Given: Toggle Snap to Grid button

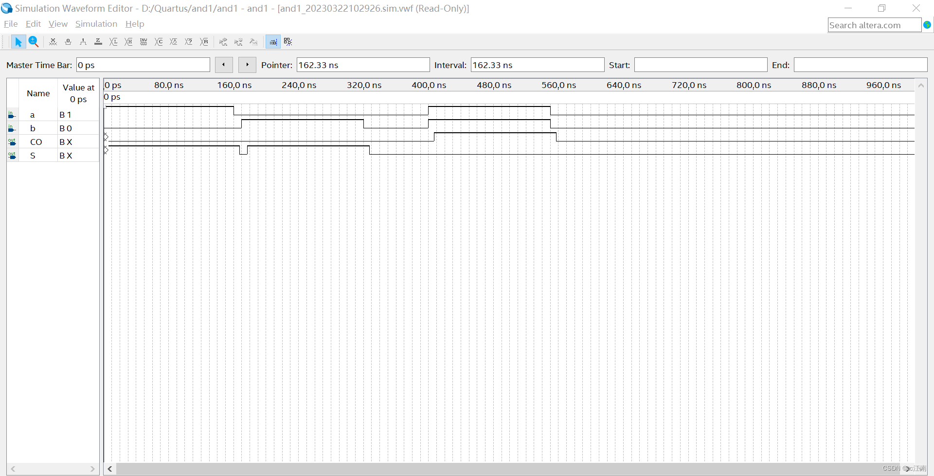Looking at the screenshot, I should tap(288, 42).
